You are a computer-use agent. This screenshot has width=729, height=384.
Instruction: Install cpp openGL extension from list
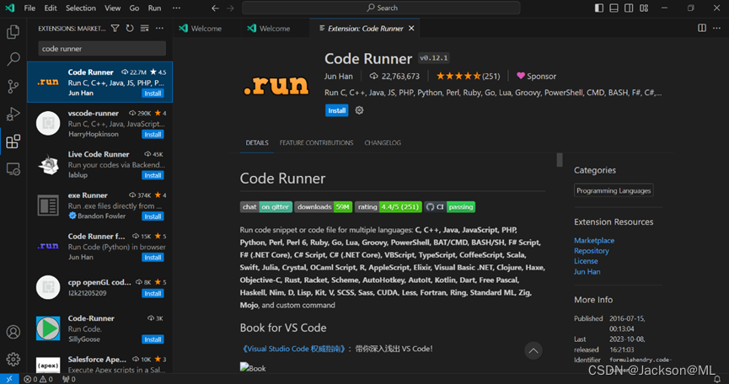153,293
